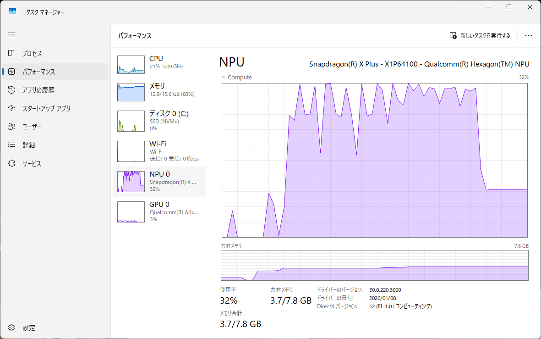Click the new task icon beside 新しいタスクを実行する

click(x=453, y=36)
